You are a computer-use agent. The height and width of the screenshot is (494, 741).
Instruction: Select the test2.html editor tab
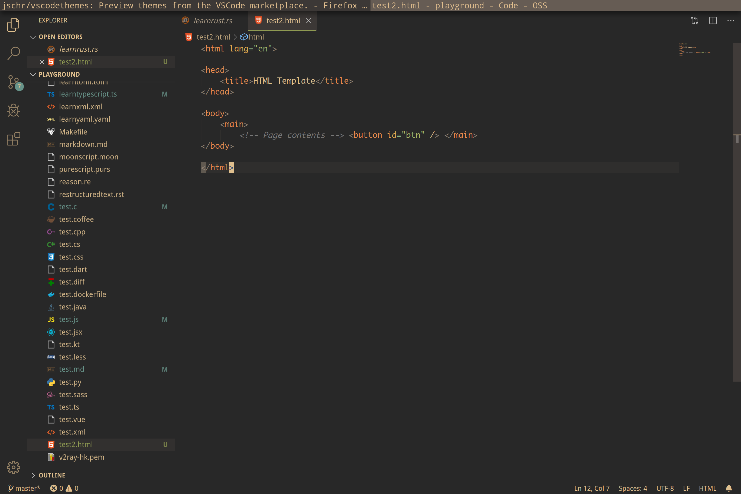282,21
